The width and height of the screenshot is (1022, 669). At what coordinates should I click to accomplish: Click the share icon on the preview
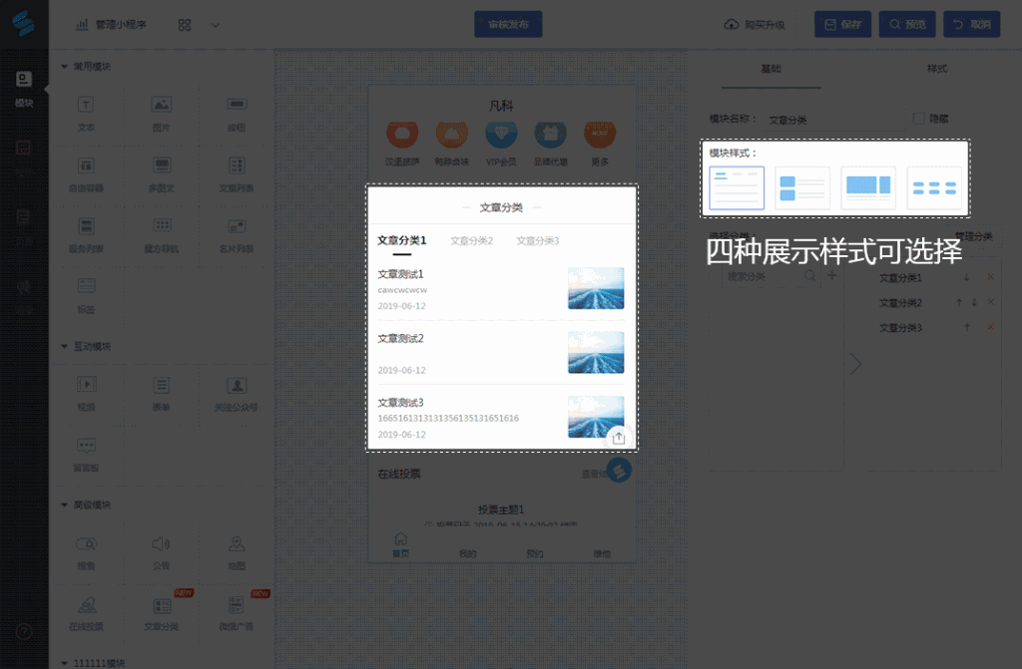[619, 438]
